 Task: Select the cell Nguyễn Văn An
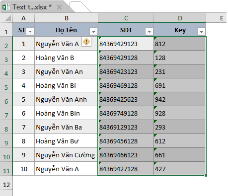coord(66,71)
